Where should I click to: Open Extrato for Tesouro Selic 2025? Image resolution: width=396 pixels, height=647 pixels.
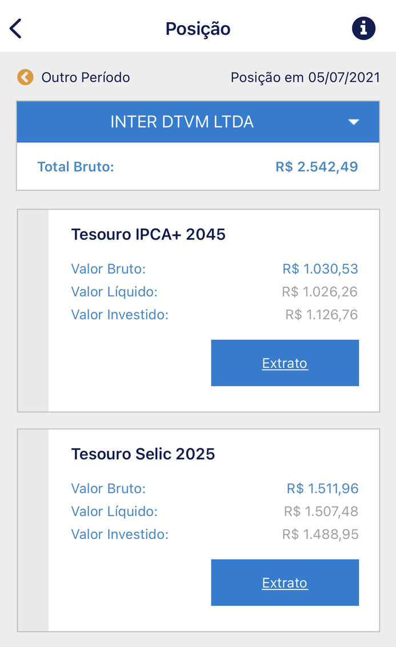coord(285,582)
